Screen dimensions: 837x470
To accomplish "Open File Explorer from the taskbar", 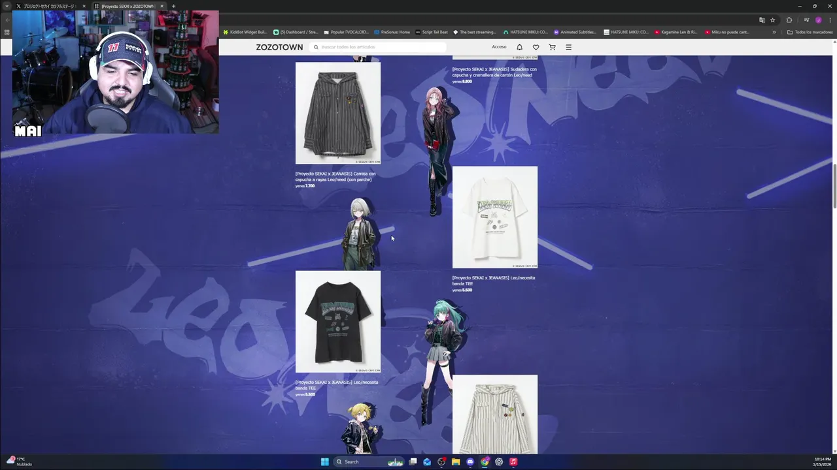I will [x=456, y=462].
